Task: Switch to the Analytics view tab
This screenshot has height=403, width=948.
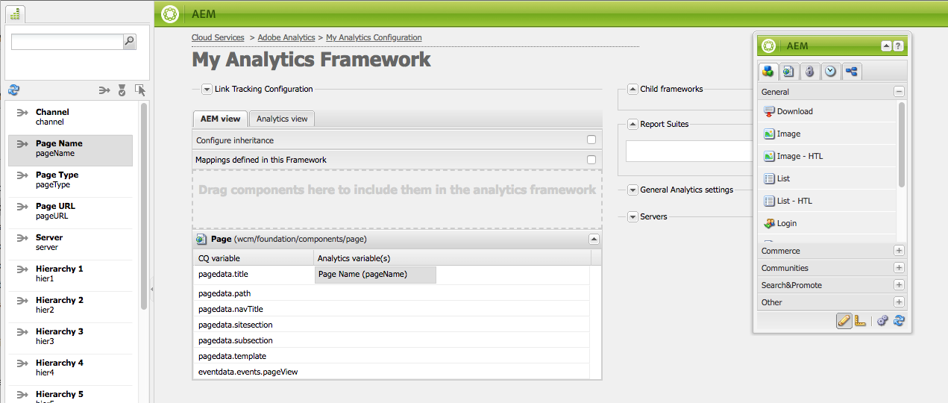Action: (283, 119)
